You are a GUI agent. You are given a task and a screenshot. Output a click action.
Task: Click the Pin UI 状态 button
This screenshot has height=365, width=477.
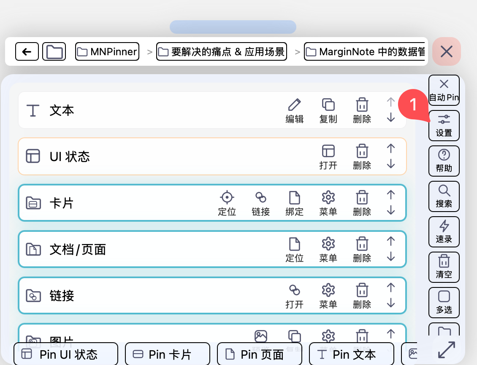click(66, 354)
